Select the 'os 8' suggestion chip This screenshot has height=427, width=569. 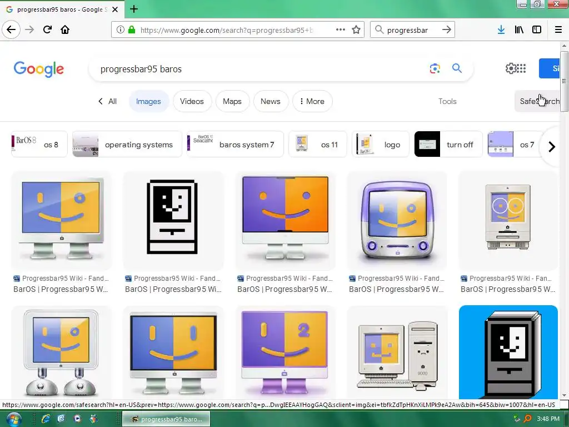[x=39, y=145]
